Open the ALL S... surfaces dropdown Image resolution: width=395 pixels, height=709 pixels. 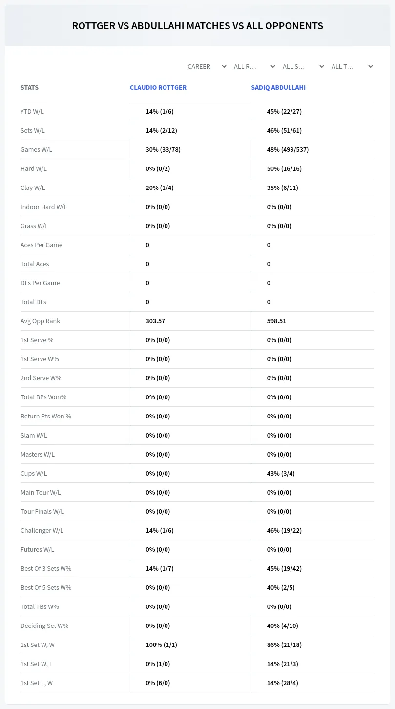coord(304,66)
